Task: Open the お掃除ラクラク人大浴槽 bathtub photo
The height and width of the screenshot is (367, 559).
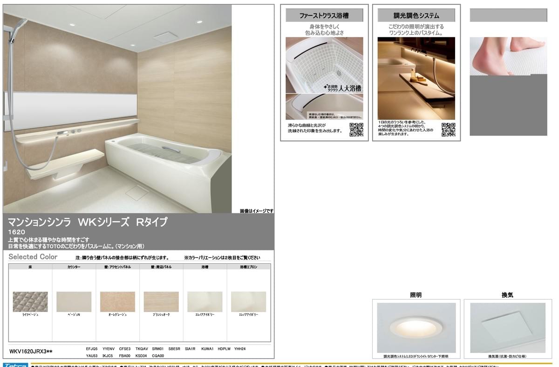Action: pos(324,65)
